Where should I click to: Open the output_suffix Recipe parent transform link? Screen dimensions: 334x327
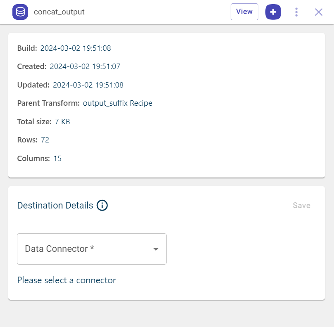coord(117,103)
